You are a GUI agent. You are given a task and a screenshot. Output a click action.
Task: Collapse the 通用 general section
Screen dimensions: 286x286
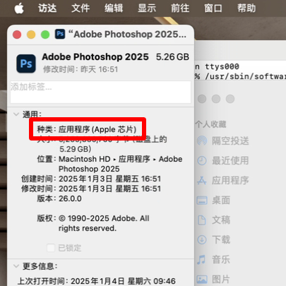coord(16,114)
